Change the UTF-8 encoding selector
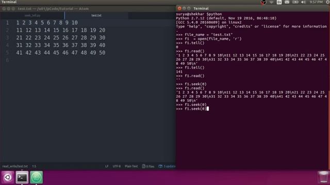Viewport: 330px width, 185px height. [117, 166]
